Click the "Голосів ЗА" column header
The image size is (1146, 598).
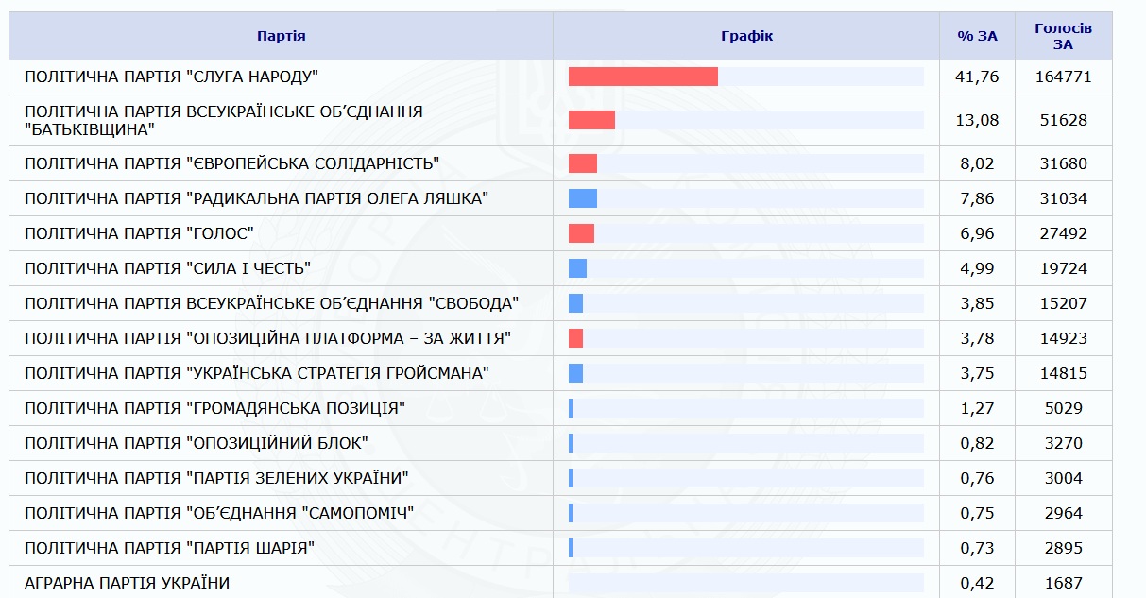(x=1063, y=36)
